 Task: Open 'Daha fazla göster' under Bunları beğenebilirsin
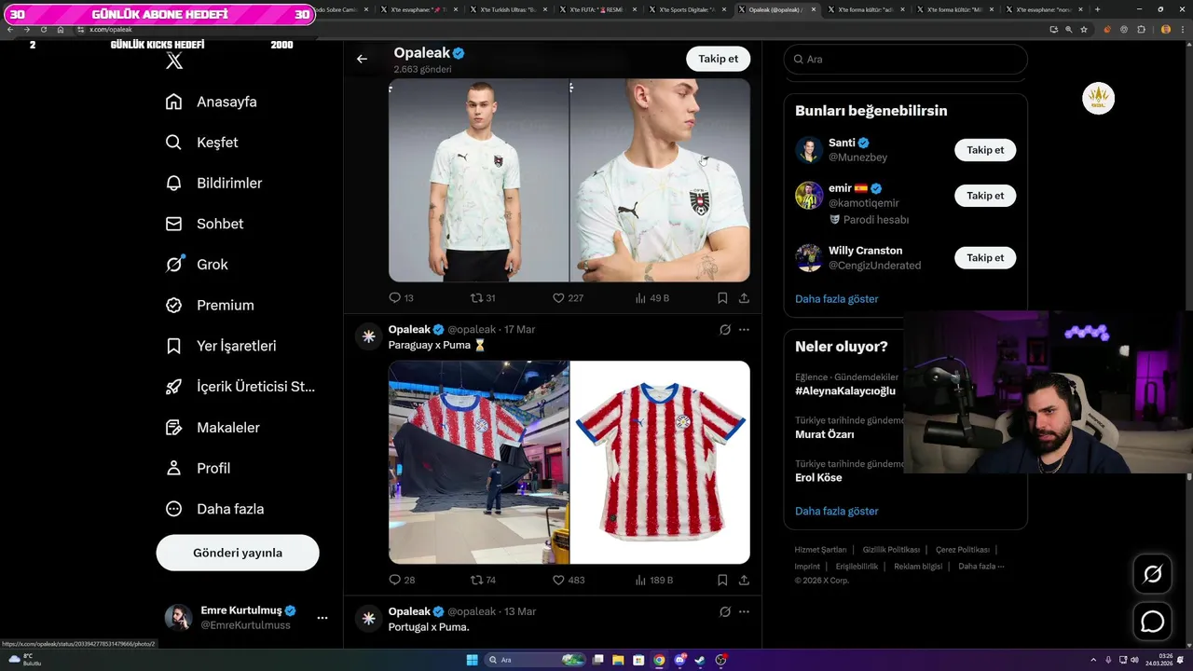pyautogui.click(x=837, y=299)
